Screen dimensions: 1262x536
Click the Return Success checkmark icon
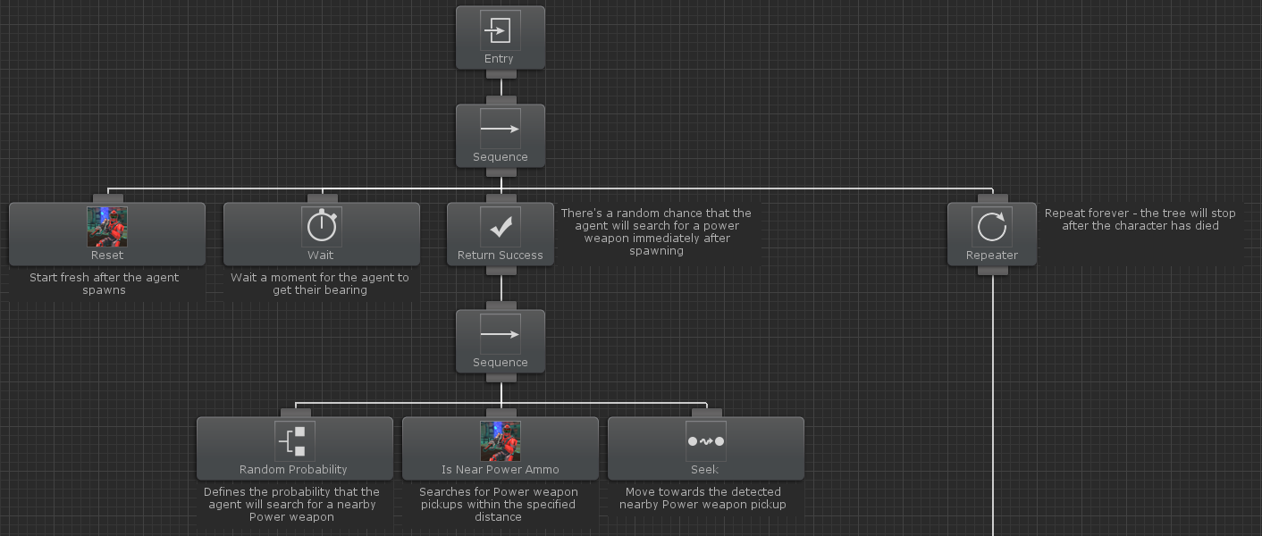500,226
